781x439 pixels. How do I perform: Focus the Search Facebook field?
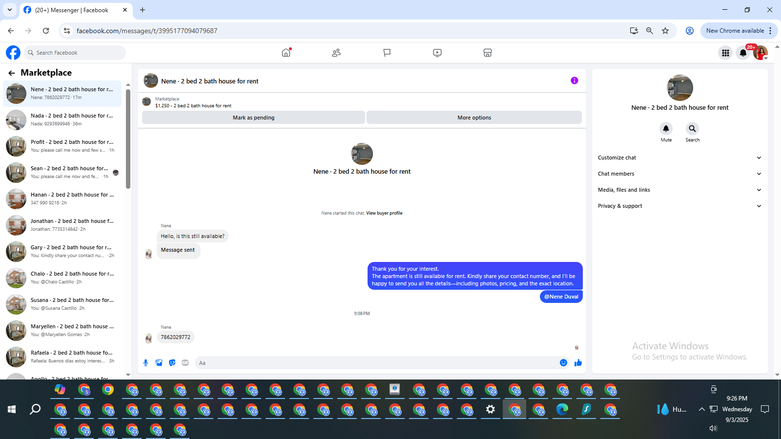[75, 53]
